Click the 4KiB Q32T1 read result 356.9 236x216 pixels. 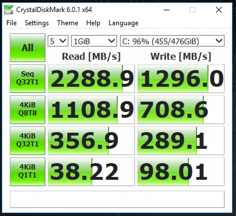[x=91, y=141]
